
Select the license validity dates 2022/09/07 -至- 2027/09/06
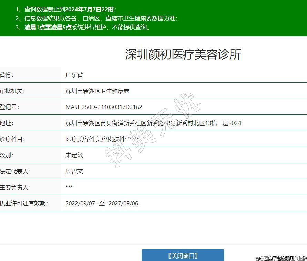point(102,203)
